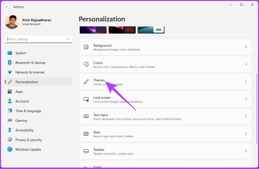Viewport: 259px width, 169px height.
Task: Expand Taskbar settings chevron
Action: pyautogui.click(x=246, y=151)
